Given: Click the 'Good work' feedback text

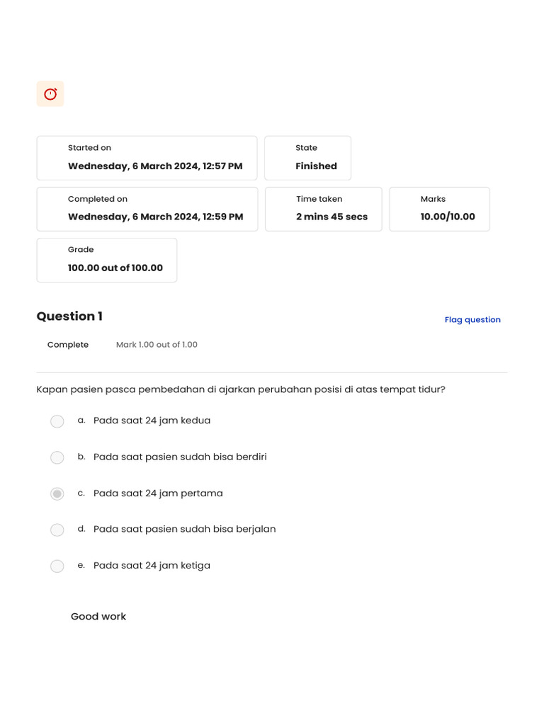Looking at the screenshot, I should pos(98,617).
